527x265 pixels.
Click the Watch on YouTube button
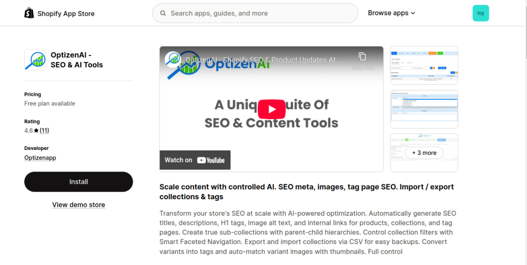click(x=195, y=160)
